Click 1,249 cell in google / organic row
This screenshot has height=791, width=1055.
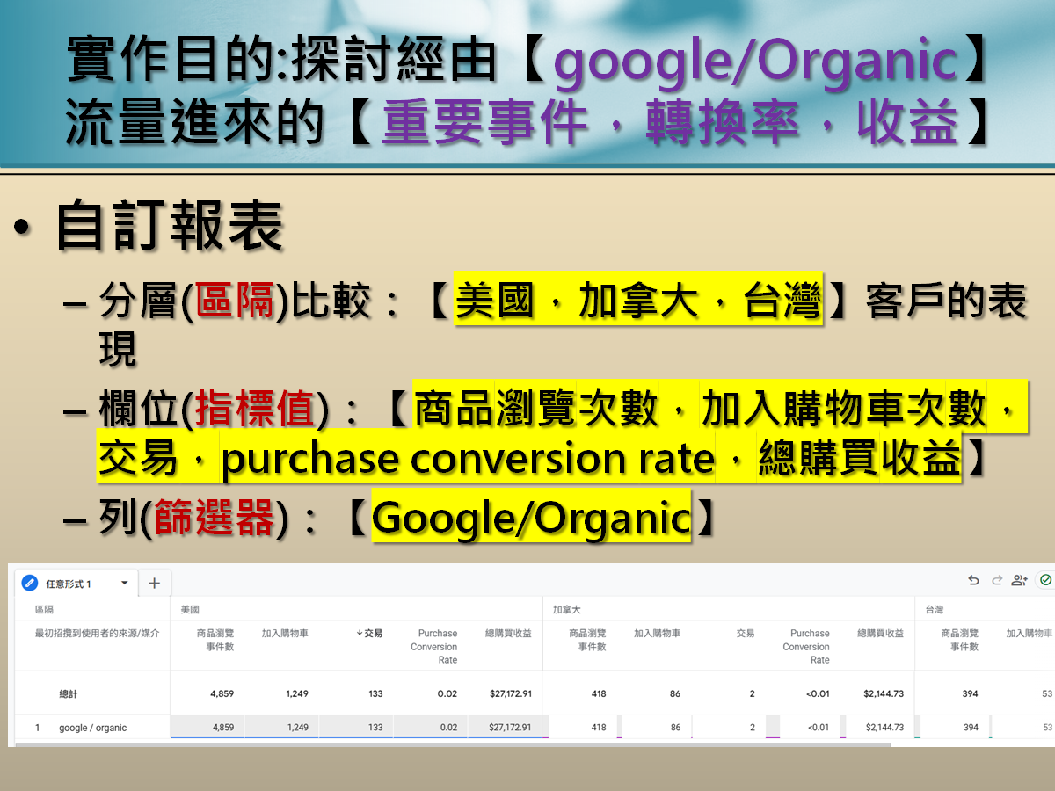tap(297, 728)
